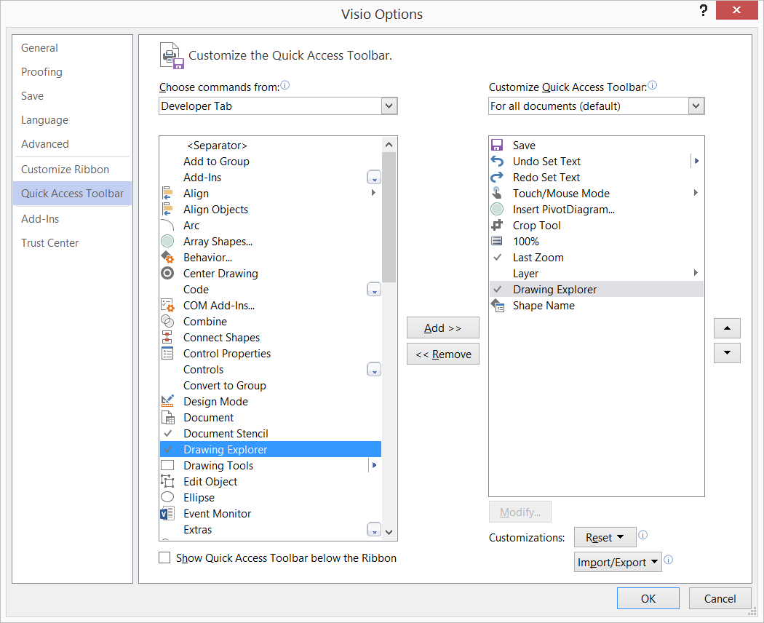The width and height of the screenshot is (764, 623).
Task: Open the Trust Center section
Action: [49, 242]
